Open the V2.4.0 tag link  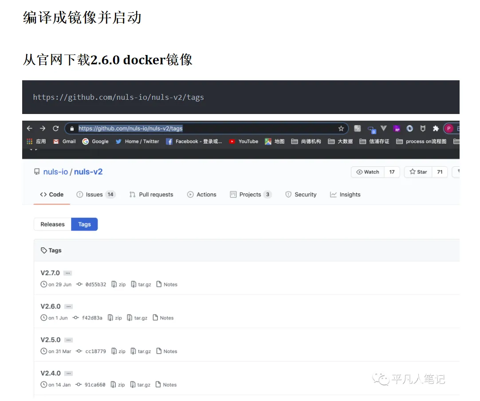pos(51,373)
